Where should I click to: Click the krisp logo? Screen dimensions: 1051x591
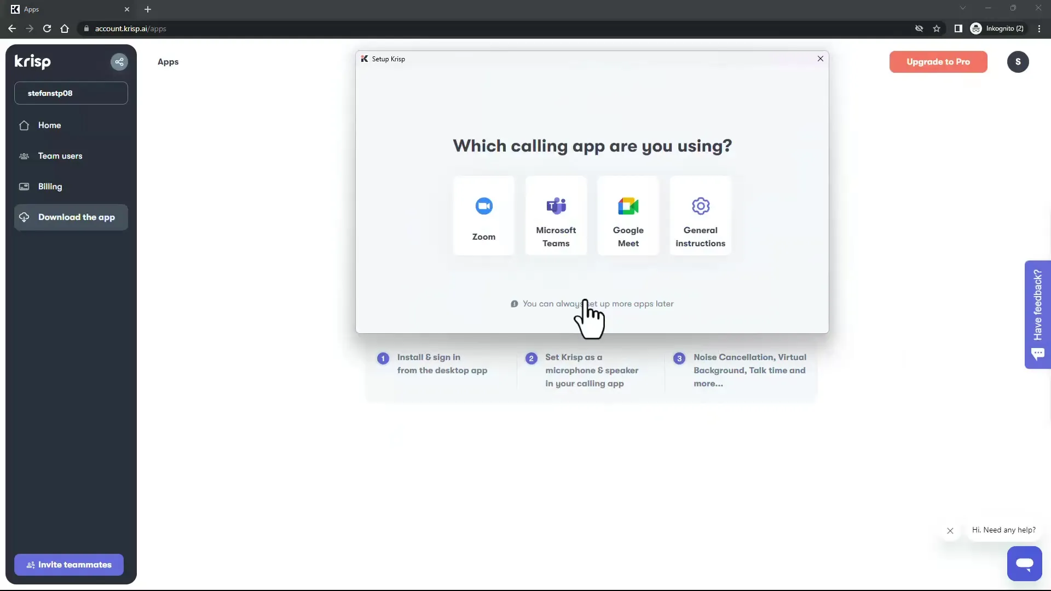click(x=33, y=62)
